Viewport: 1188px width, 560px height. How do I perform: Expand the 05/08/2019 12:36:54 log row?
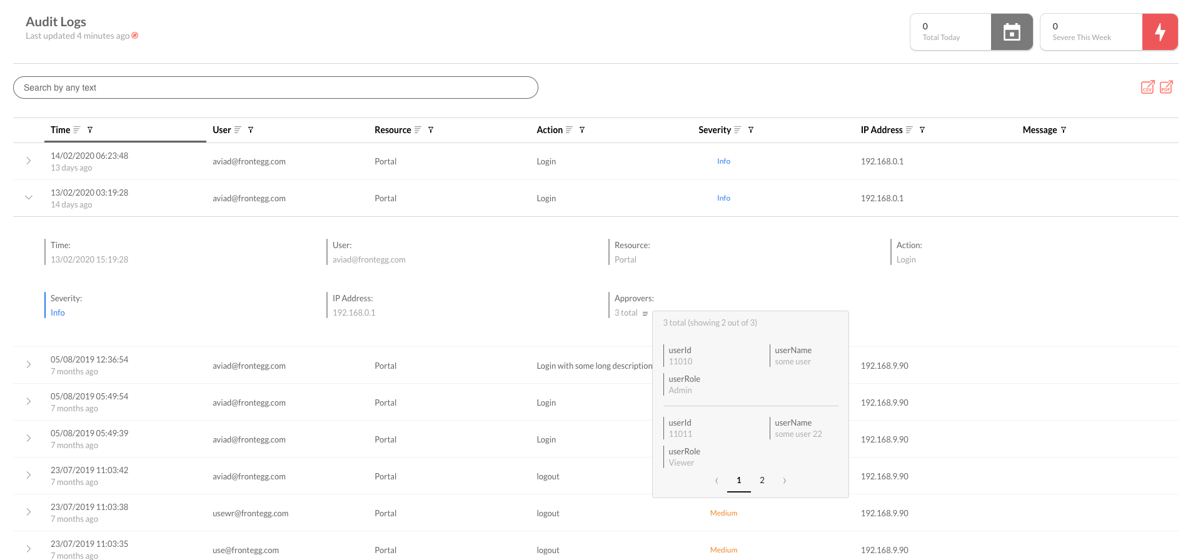tap(29, 364)
